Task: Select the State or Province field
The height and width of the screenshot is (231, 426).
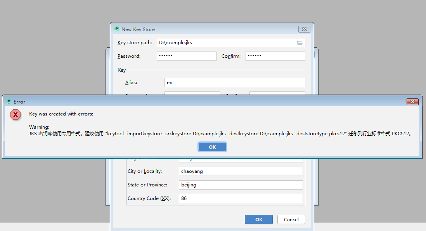Action: click(x=241, y=184)
